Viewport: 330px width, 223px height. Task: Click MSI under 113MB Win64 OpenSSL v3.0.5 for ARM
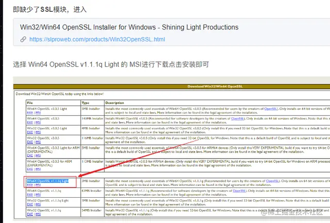[x=38, y=169]
